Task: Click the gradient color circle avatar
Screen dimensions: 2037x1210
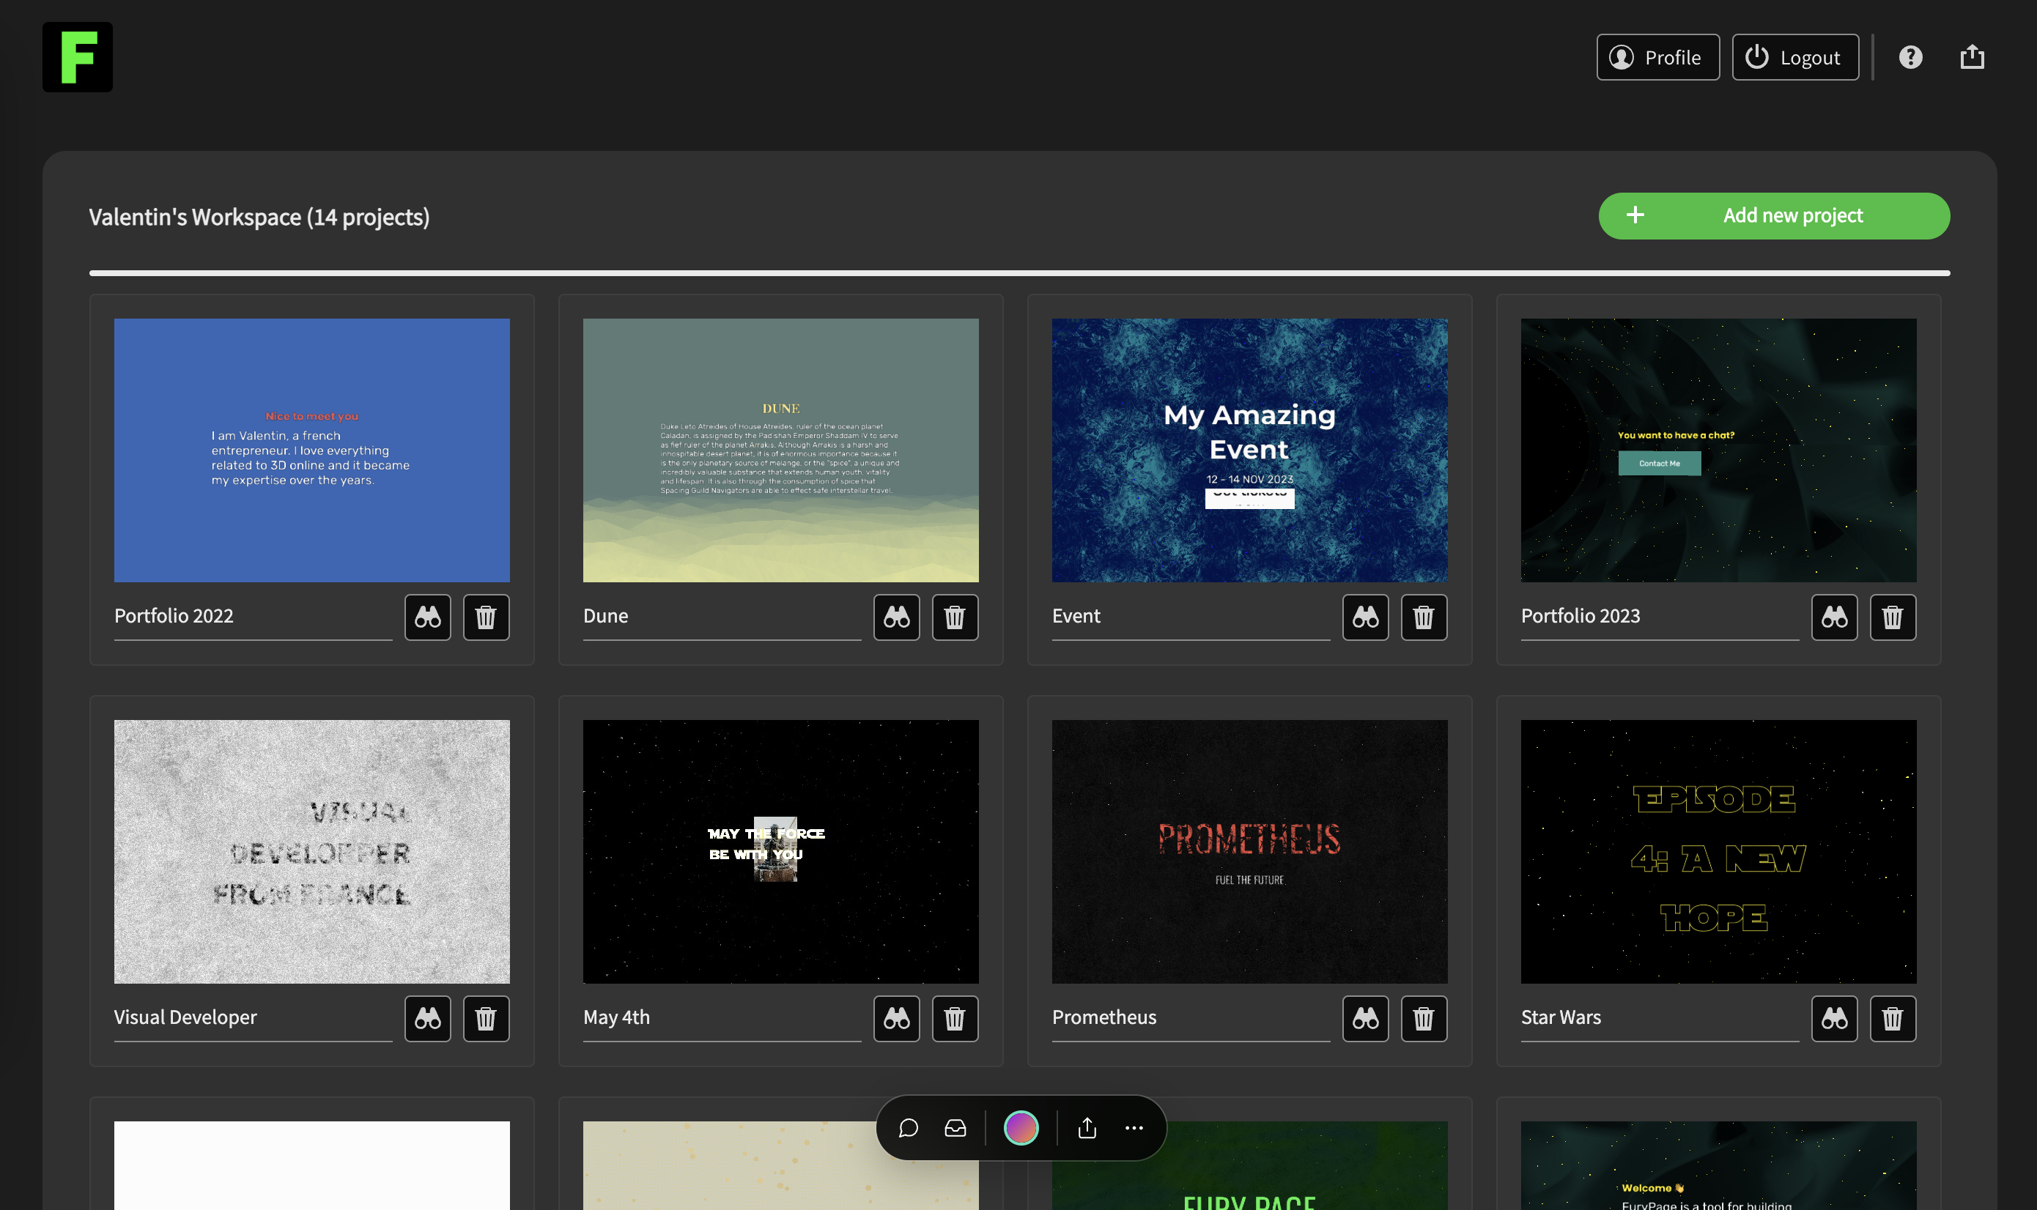Action: point(1021,1128)
